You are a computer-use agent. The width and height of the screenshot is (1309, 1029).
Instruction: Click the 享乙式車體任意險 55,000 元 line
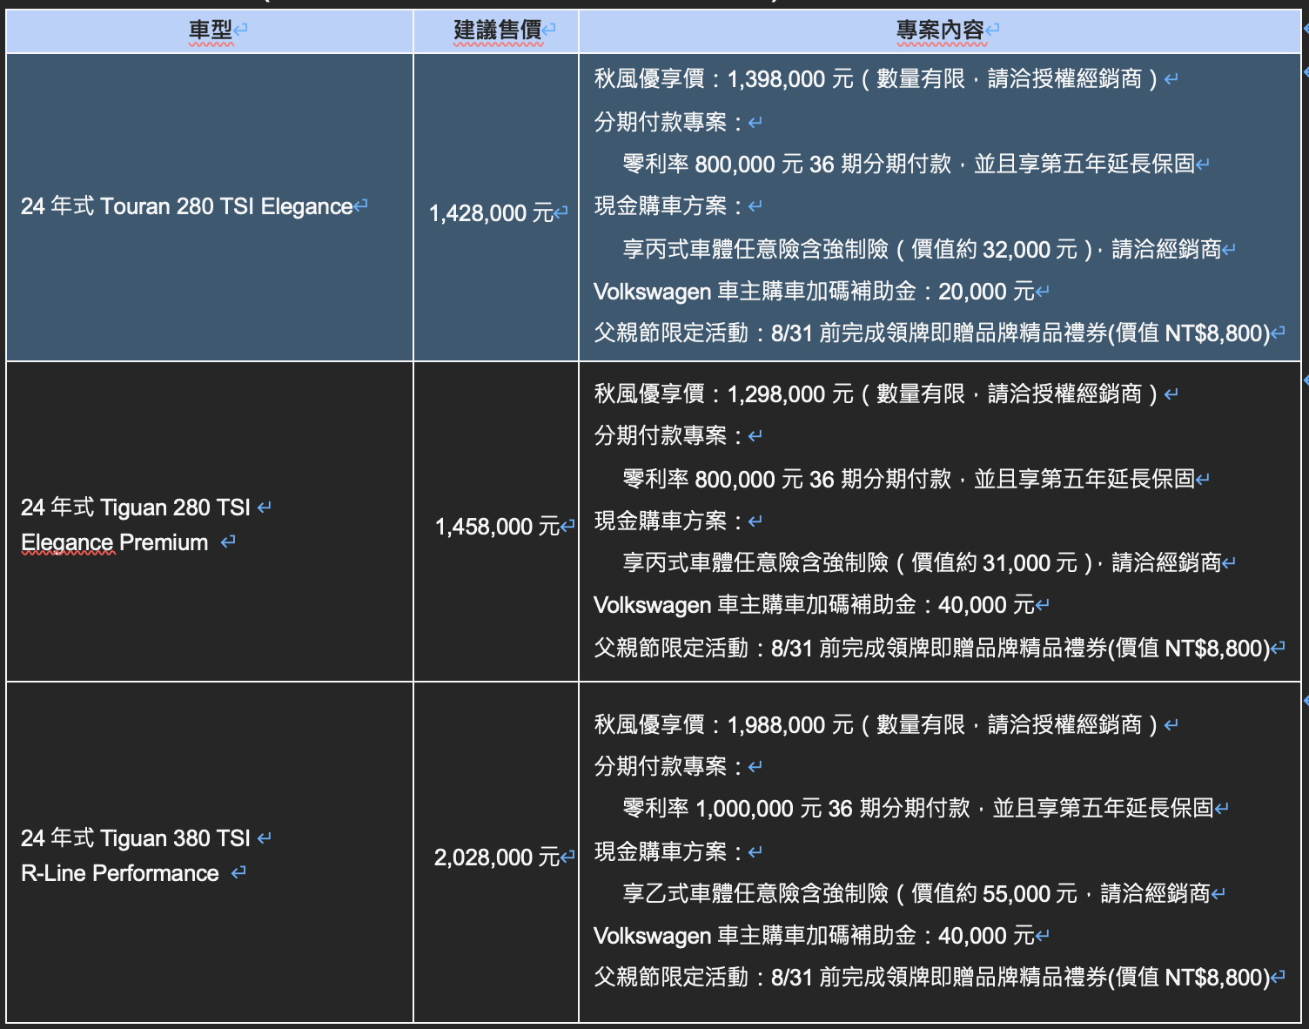coord(916,894)
